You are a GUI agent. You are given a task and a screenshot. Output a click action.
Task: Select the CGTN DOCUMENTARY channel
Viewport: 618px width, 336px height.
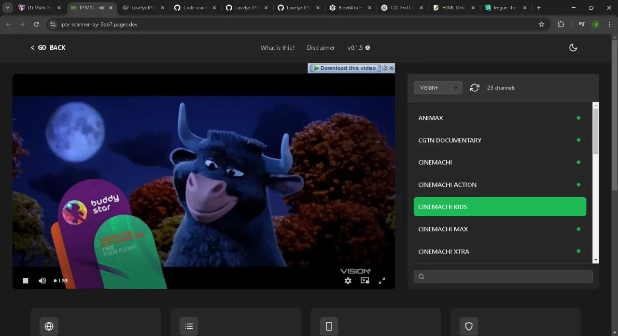point(500,140)
